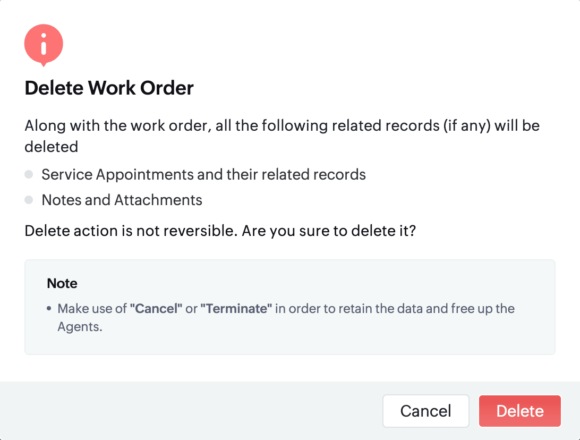Click the small bullet in the Note box

point(49,309)
